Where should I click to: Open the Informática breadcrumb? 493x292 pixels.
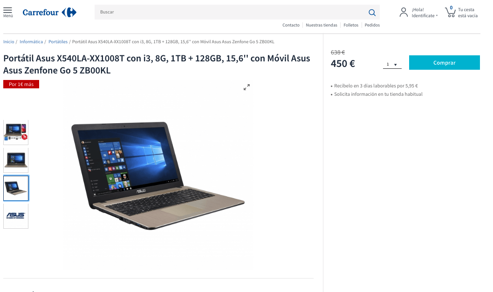click(31, 42)
